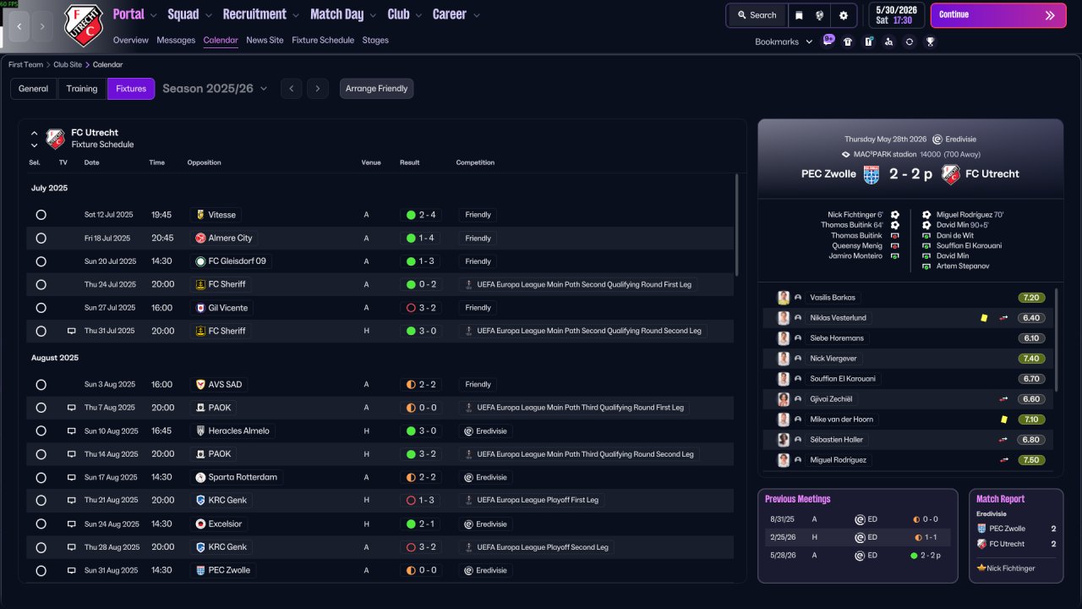Open the Search button
Screen dimensions: 1082x609
tap(757, 15)
